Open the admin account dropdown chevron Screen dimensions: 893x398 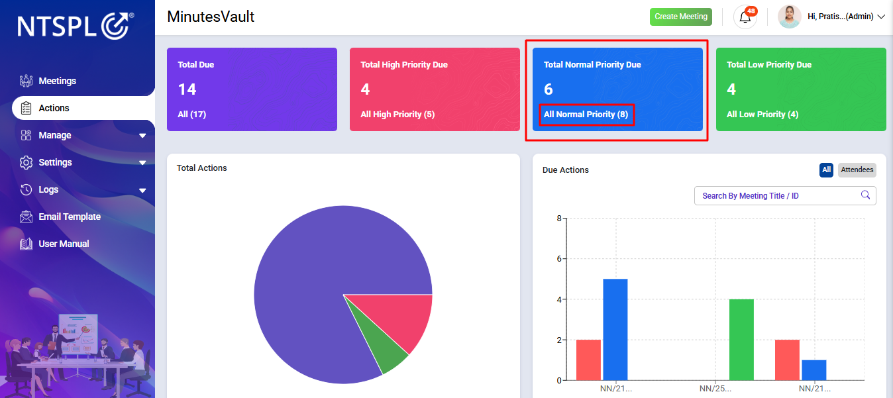(x=881, y=17)
